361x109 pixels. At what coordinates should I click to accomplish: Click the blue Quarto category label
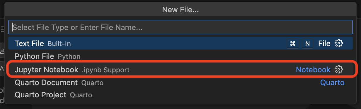tap(332, 82)
